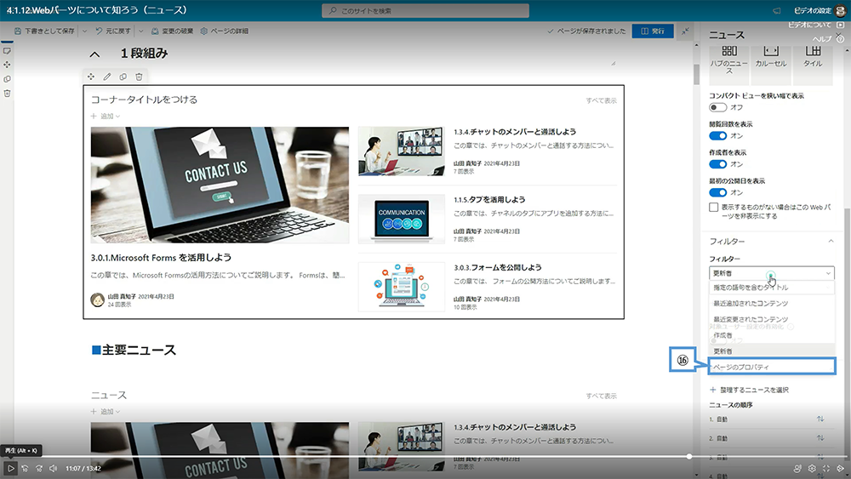
Task: Click the rightmost video player control icon
Action: [840, 468]
